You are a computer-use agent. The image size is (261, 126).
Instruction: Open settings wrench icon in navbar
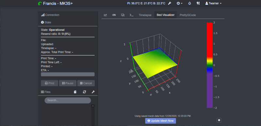click(x=169, y=3)
